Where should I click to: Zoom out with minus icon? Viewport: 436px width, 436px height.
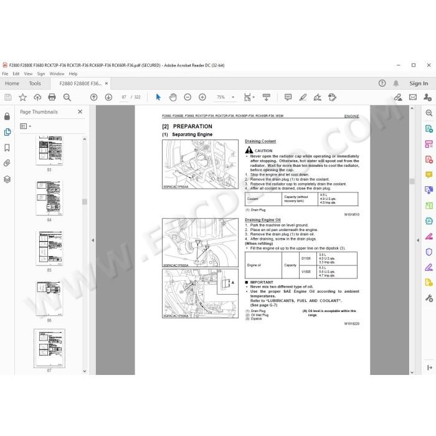pyautogui.click(x=187, y=97)
